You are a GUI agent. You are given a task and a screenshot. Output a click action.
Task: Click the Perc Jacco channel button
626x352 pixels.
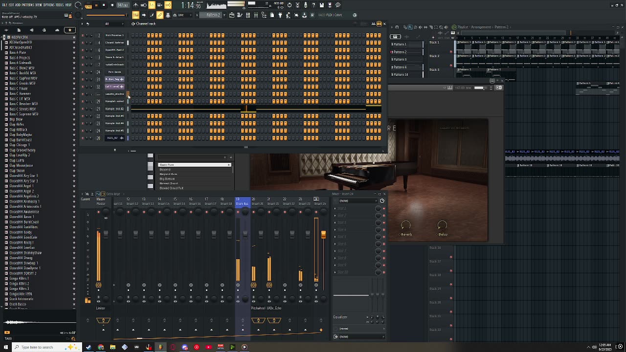tap(115, 72)
